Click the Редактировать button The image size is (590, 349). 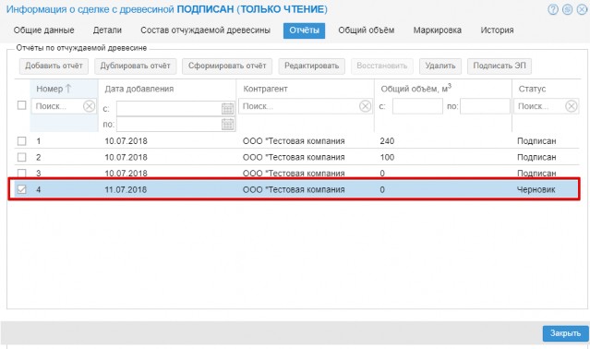pyautogui.click(x=311, y=66)
